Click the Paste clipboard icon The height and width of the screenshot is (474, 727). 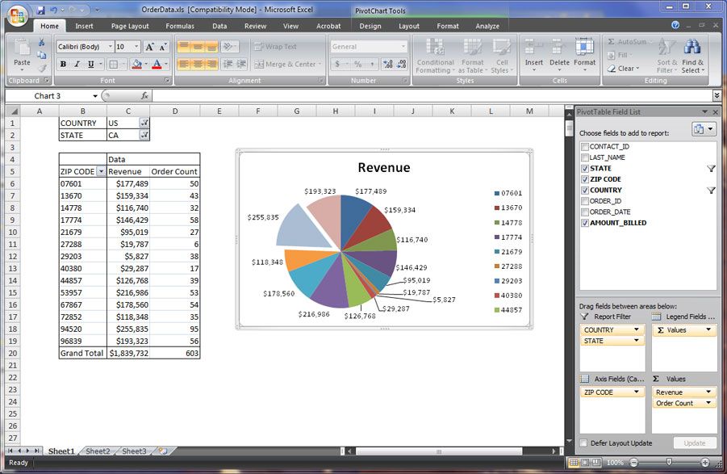tap(22, 48)
